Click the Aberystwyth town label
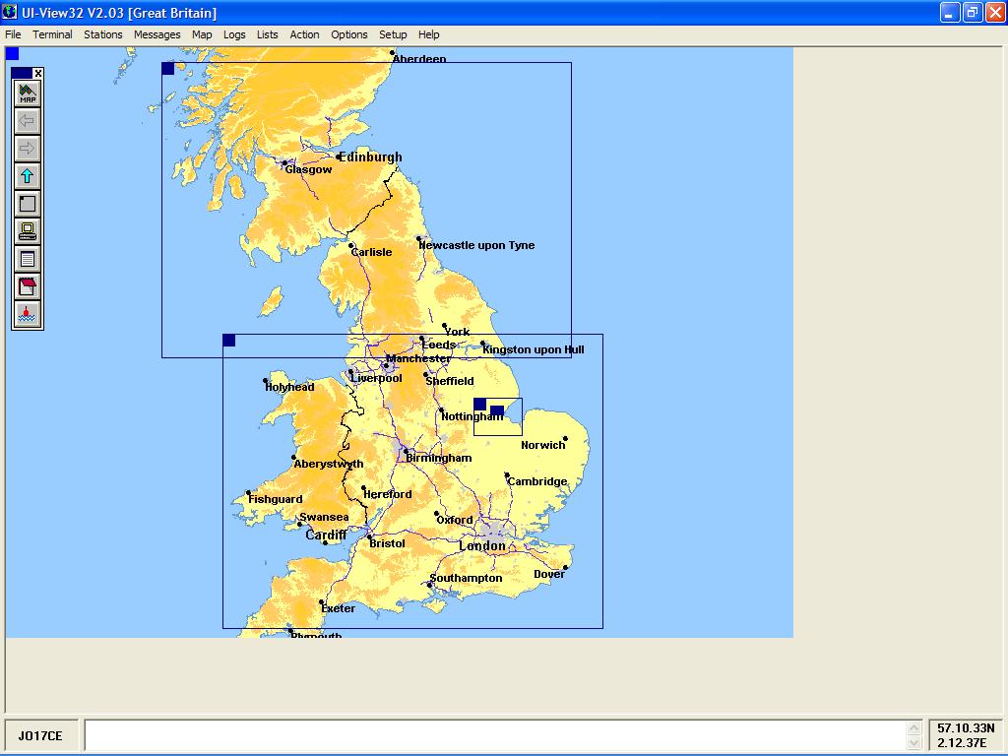 click(x=329, y=464)
